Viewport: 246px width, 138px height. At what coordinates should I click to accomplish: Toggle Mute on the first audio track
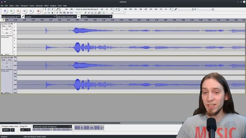3,26
